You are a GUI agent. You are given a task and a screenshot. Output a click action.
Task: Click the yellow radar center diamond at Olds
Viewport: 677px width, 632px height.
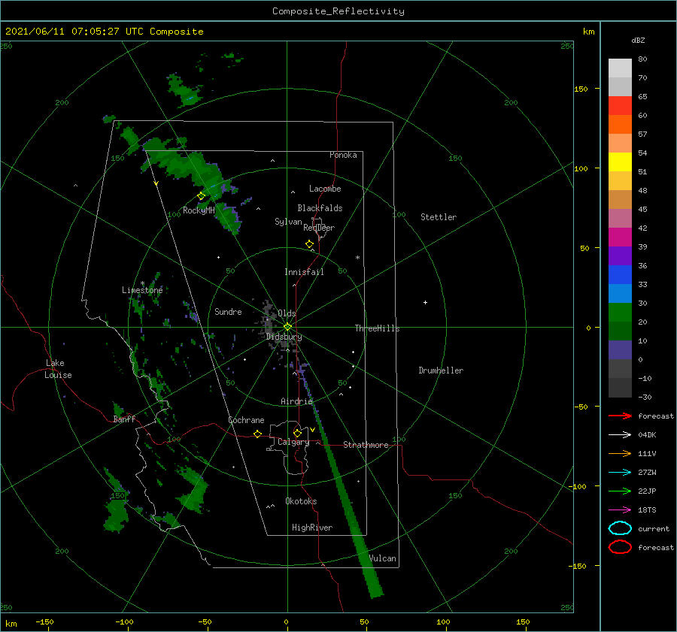287,327
